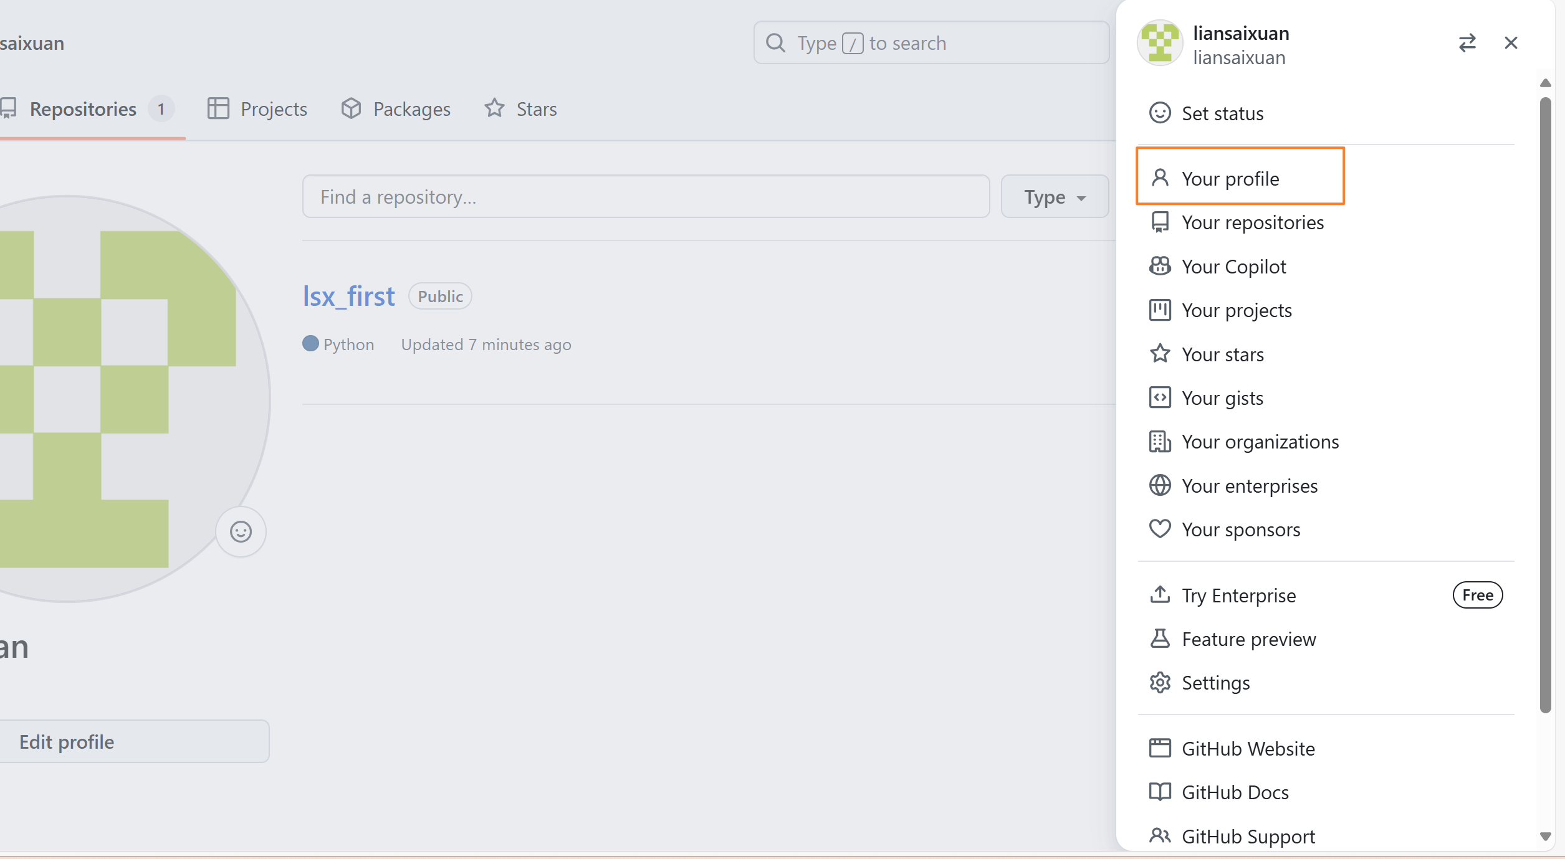
Task: Select Your profile menu item
Action: coord(1230,179)
